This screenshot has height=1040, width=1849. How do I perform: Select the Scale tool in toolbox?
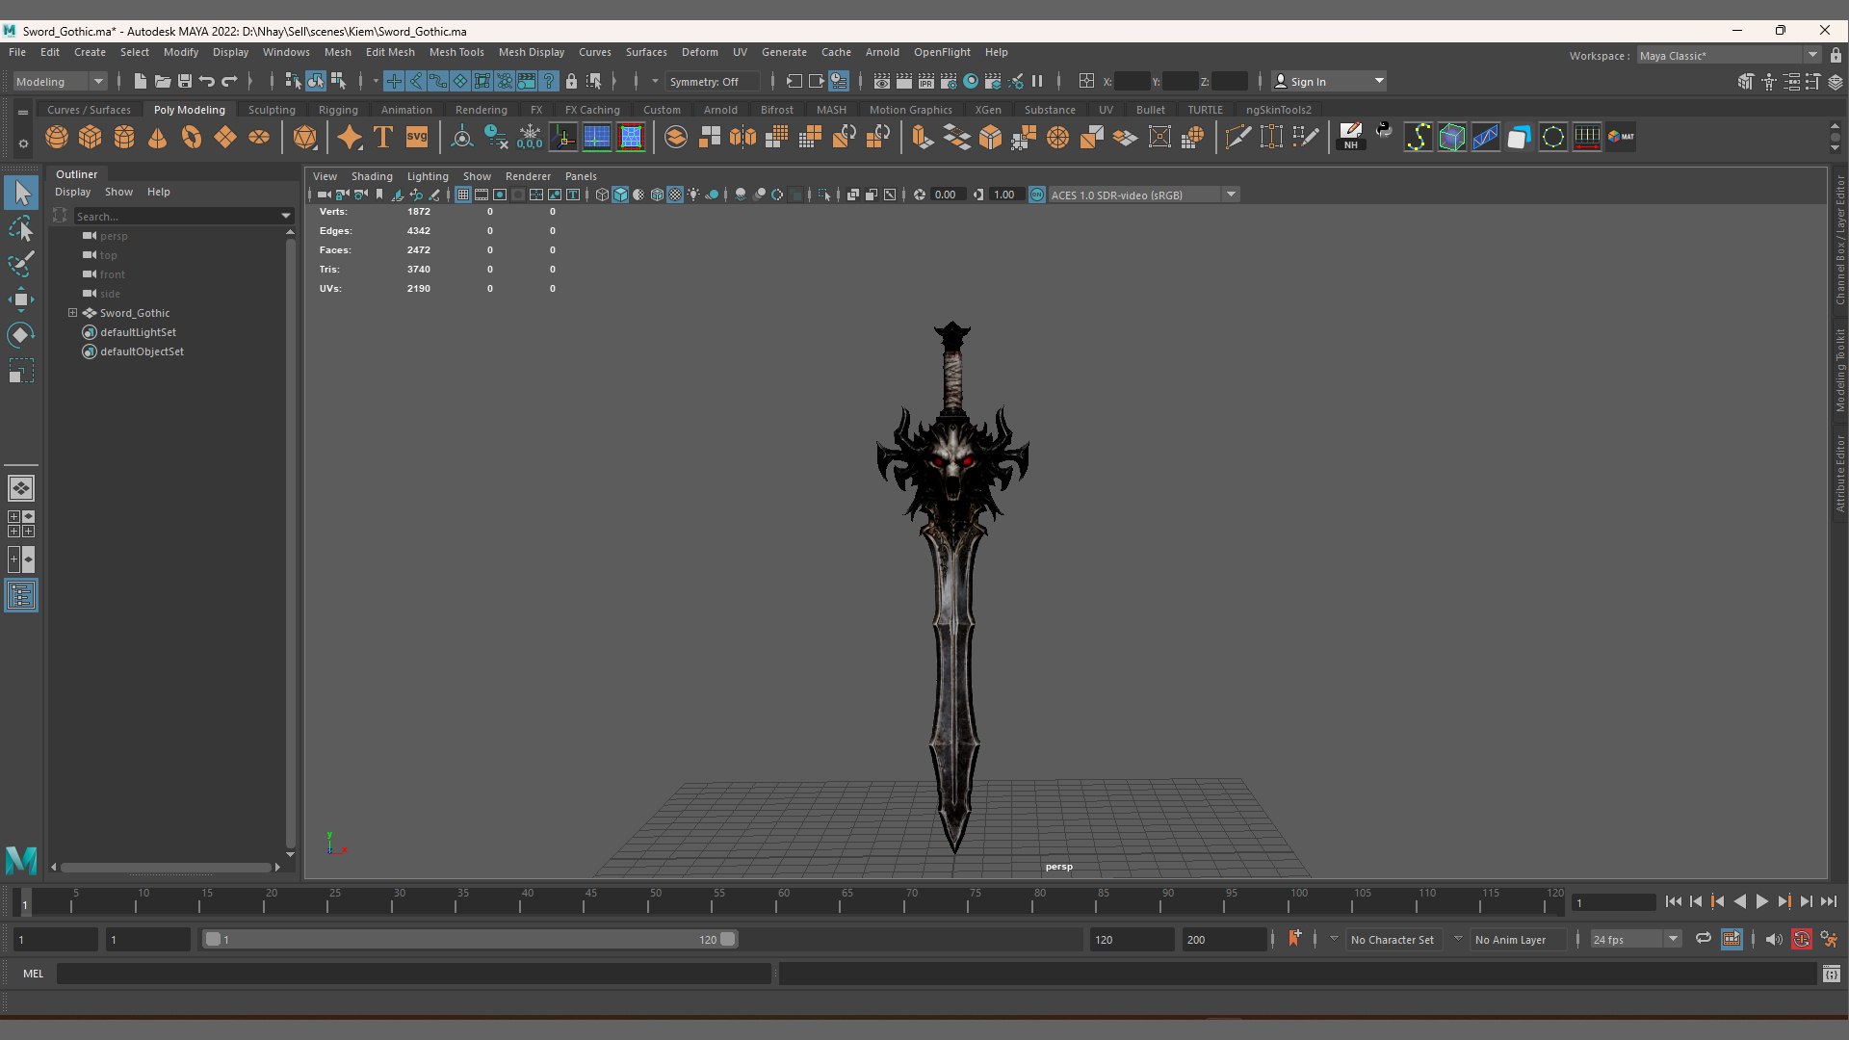pyautogui.click(x=21, y=371)
